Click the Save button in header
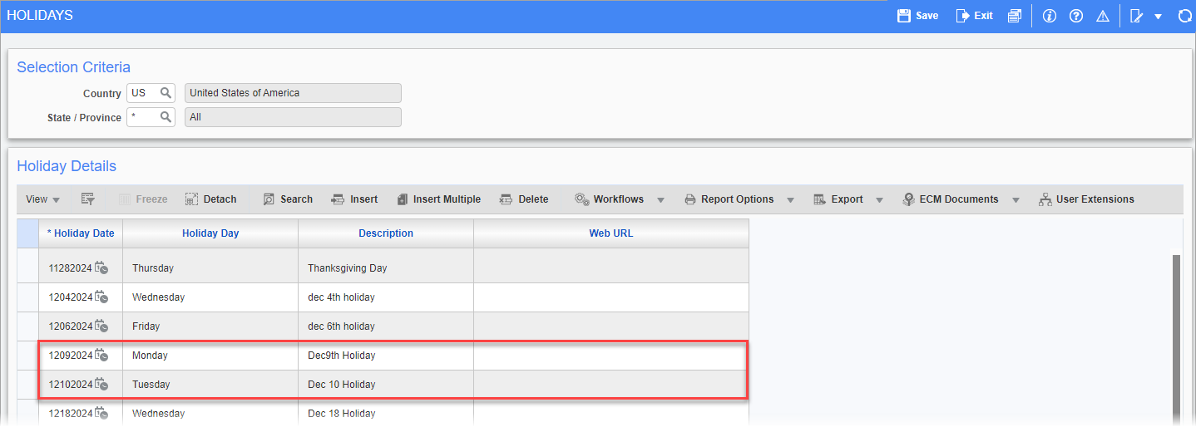This screenshot has width=1196, height=427. pyautogui.click(x=917, y=16)
